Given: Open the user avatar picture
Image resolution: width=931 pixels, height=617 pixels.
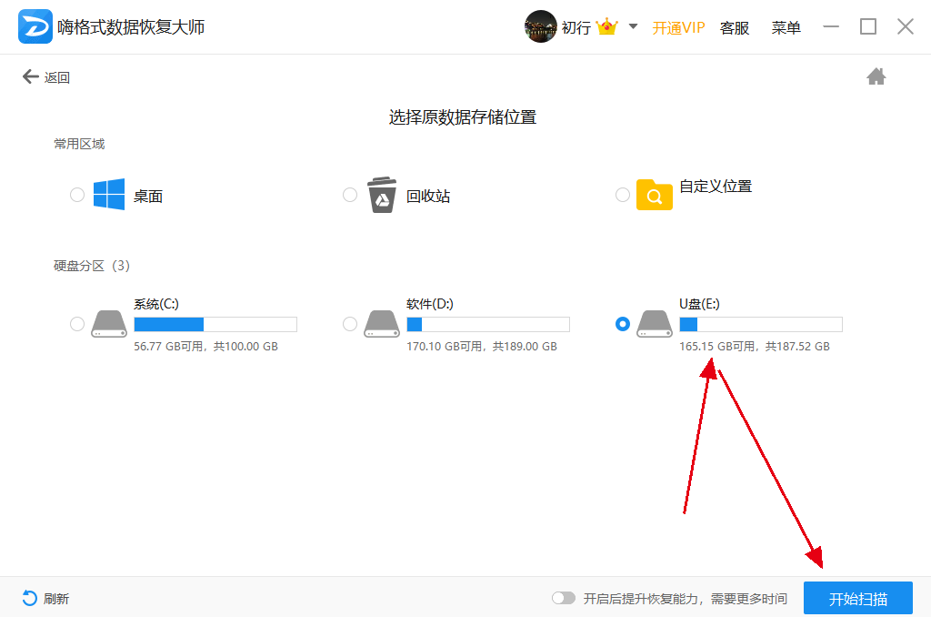Looking at the screenshot, I should (540, 26).
